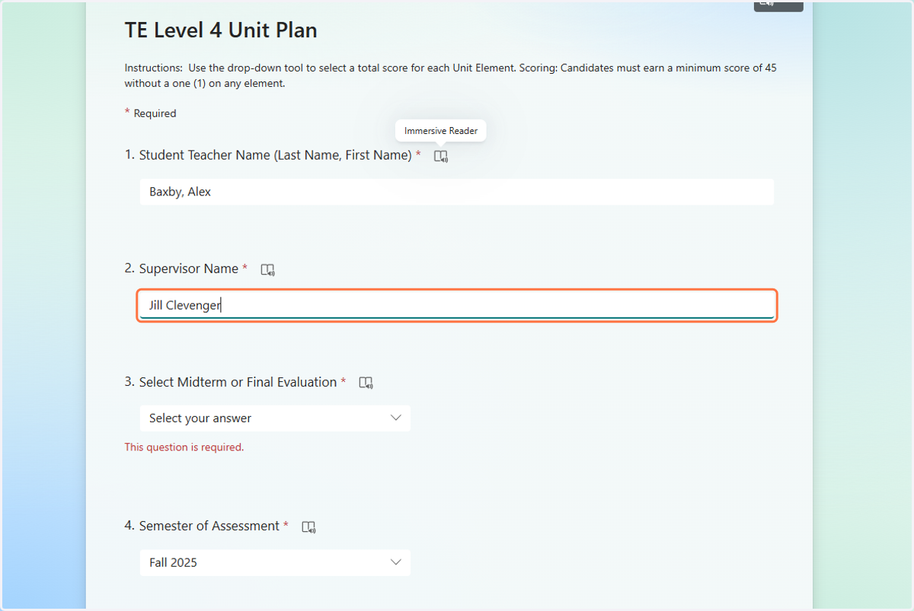Viewport: 914px width, 611px height.
Task: Click the '* Required' note below the instructions
Action: click(151, 113)
